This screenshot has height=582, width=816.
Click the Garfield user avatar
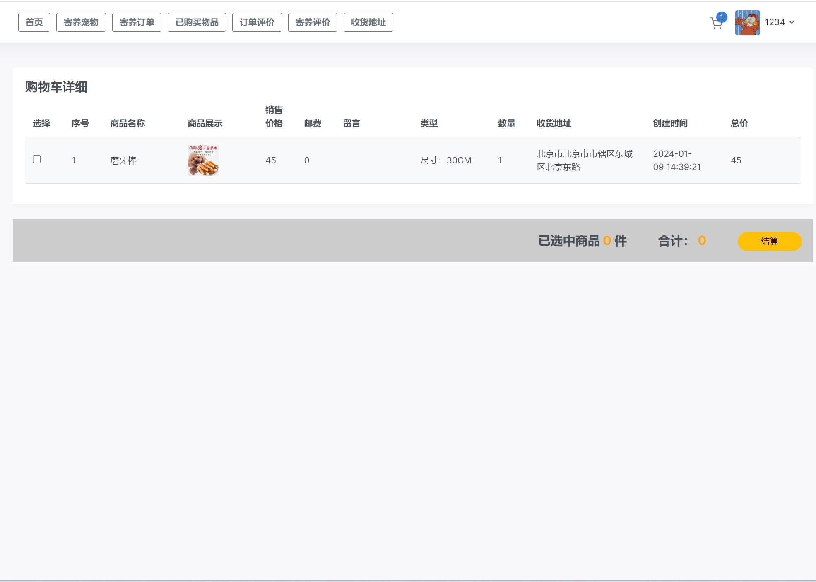(x=747, y=23)
